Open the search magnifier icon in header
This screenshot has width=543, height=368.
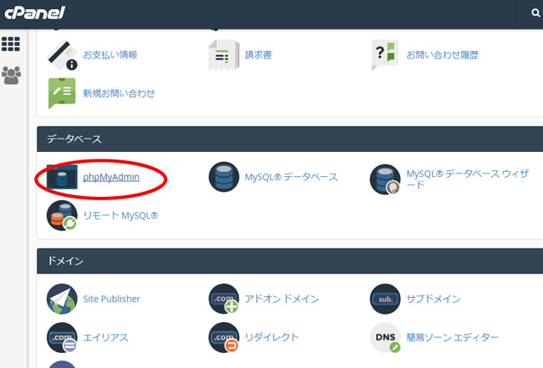(535, 13)
